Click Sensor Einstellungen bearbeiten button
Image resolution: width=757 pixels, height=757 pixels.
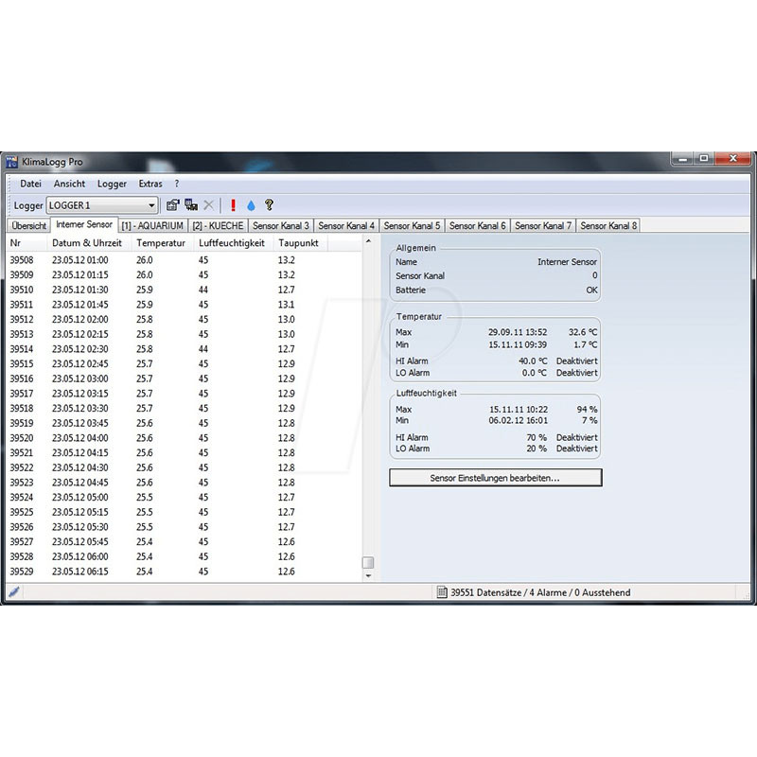[495, 478]
